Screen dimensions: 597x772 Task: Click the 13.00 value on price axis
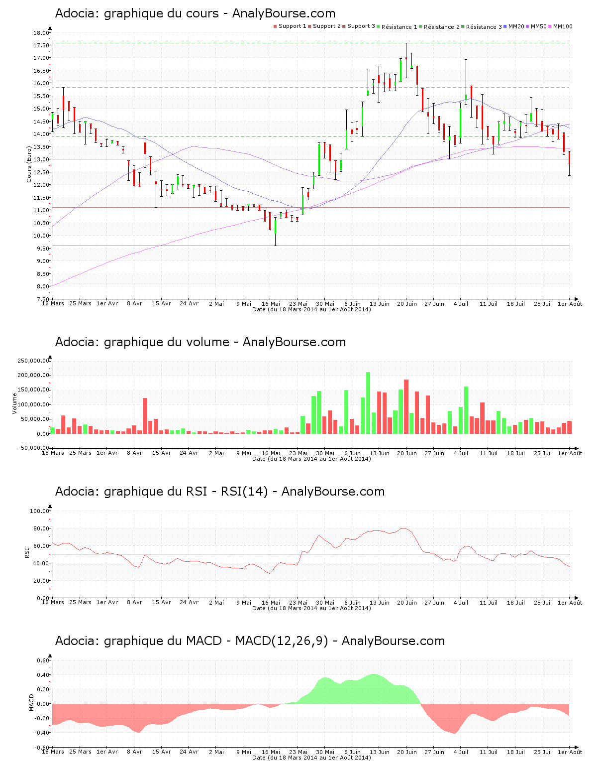(41, 159)
